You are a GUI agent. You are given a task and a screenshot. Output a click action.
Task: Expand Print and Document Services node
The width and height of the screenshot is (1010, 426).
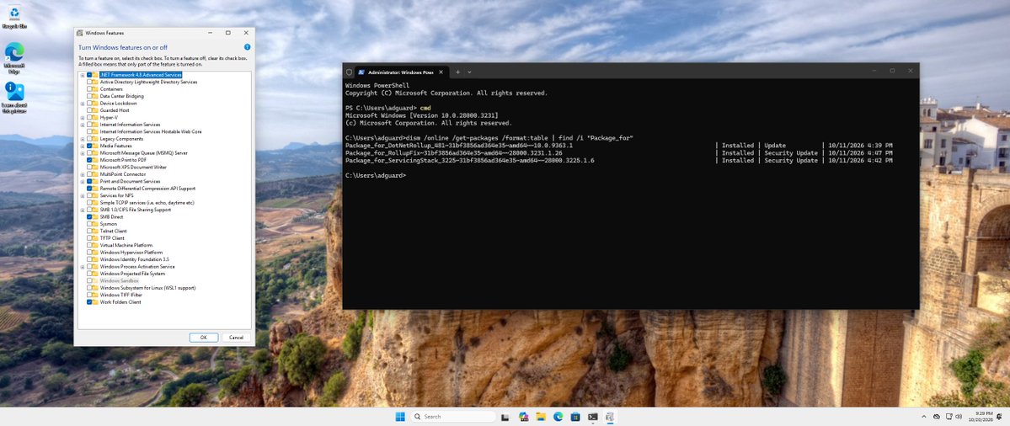click(x=83, y=182)
